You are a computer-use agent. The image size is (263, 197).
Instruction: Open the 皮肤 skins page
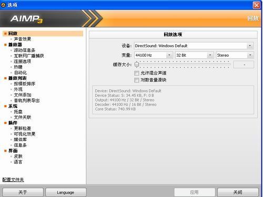point(18,157)
